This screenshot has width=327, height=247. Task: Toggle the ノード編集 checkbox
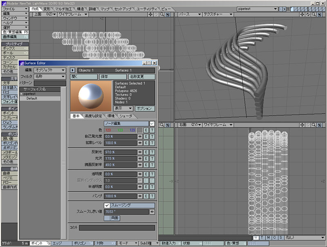152,123
